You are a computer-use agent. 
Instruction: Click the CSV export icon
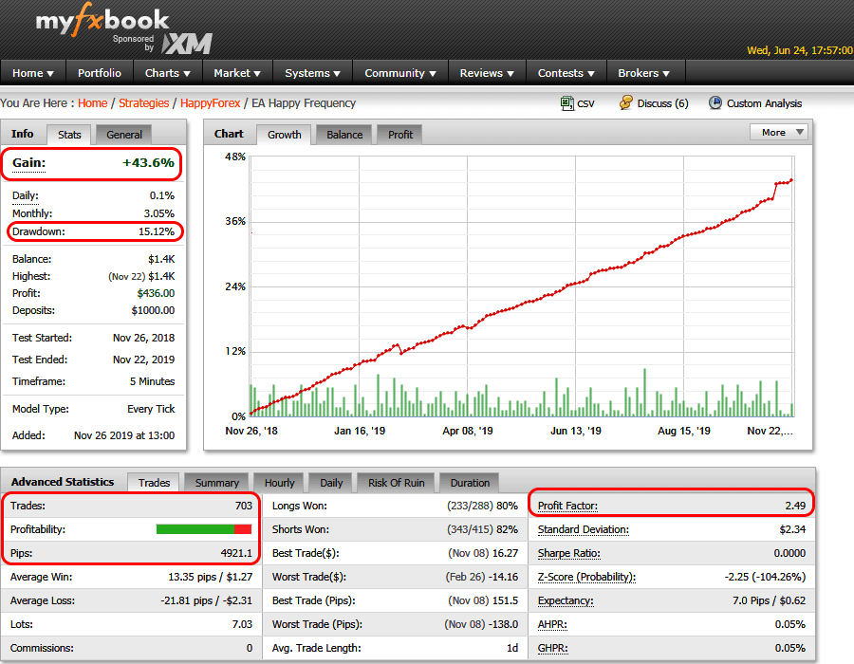567,103
